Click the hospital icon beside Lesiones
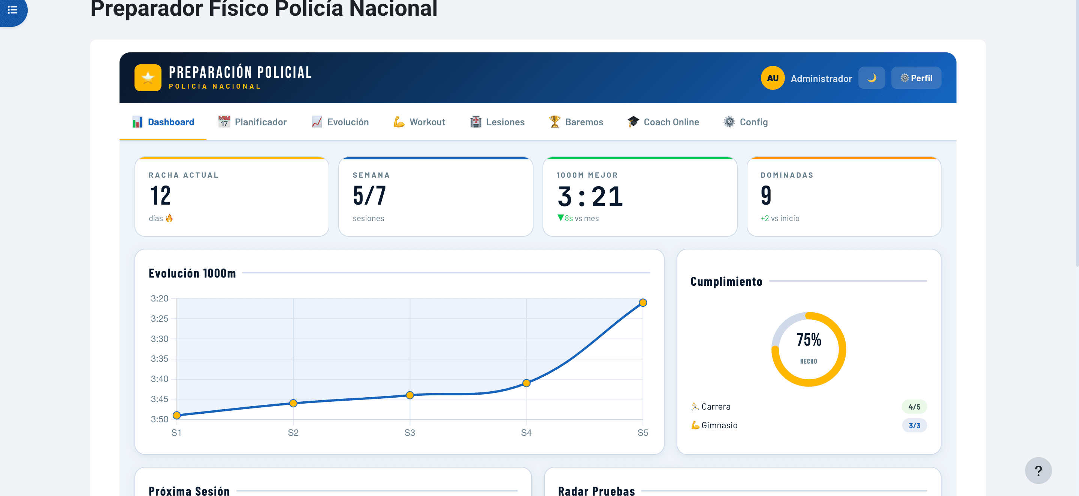 point(475,122)
